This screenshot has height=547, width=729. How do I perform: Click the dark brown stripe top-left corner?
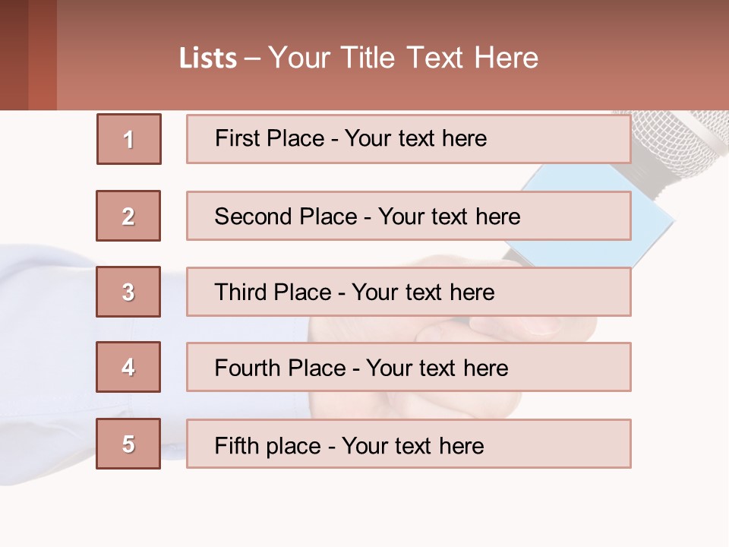pyautogui.click(x=14, y=53)
